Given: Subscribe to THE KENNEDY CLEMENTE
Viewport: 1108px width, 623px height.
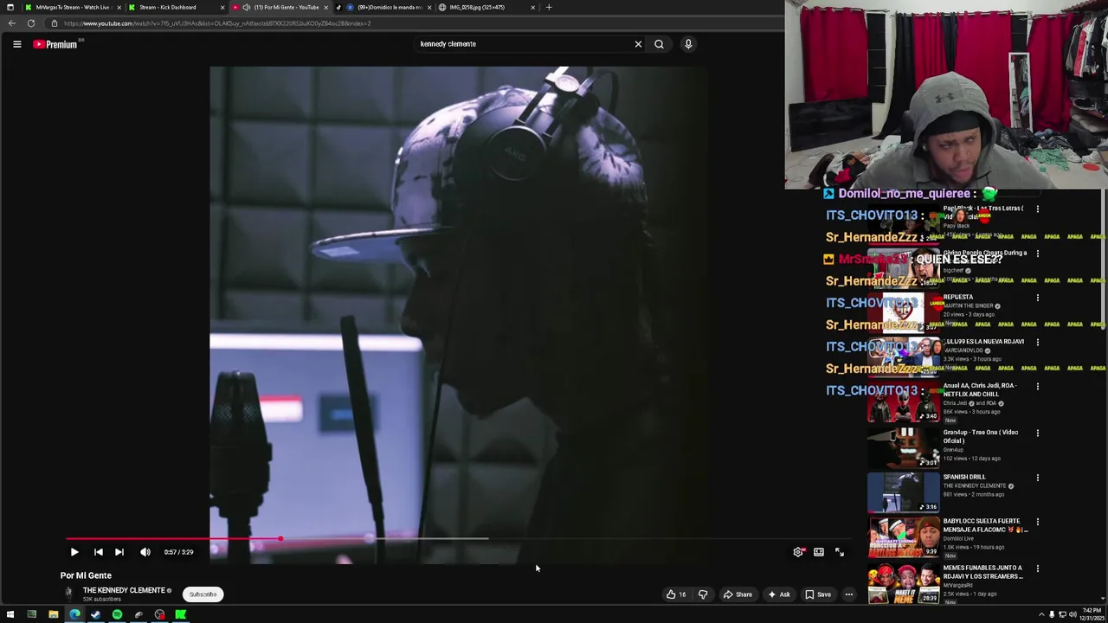Looking at the screenshot, I should pos(203,594).
